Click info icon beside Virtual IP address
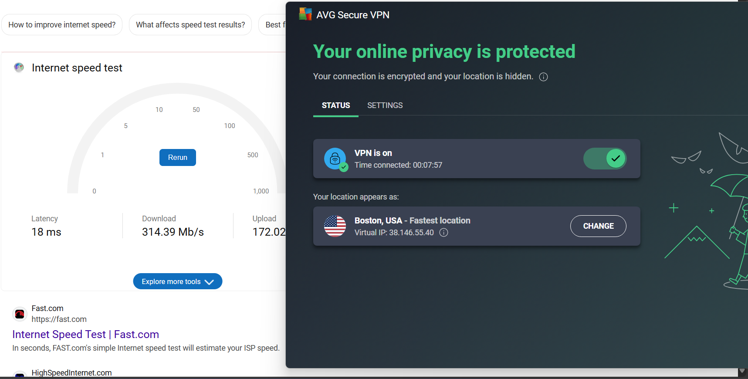This screenshot has width=748, height=379. tap(443, 233)
